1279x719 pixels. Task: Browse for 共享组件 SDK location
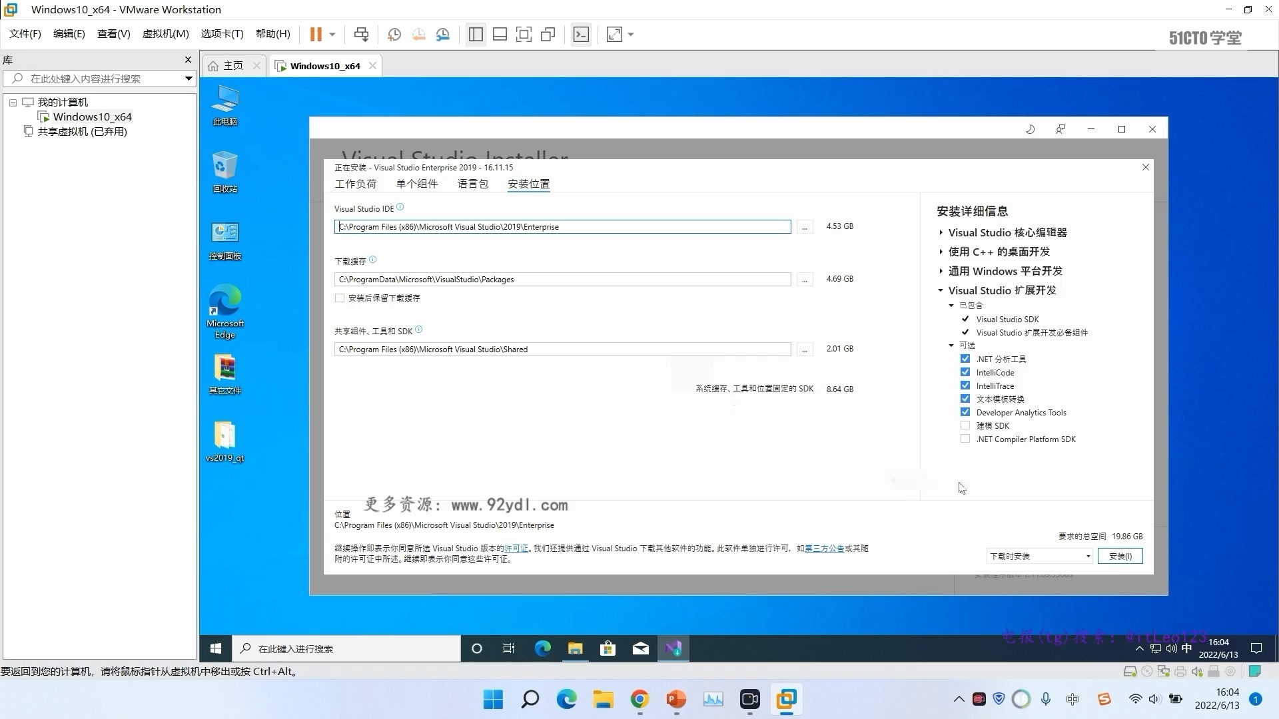[805, 350]
